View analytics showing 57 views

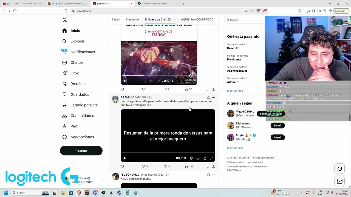coord(188,89)
